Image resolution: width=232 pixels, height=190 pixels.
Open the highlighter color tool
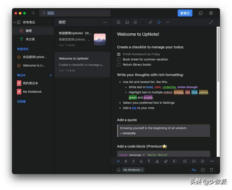(x=166, y=161)
